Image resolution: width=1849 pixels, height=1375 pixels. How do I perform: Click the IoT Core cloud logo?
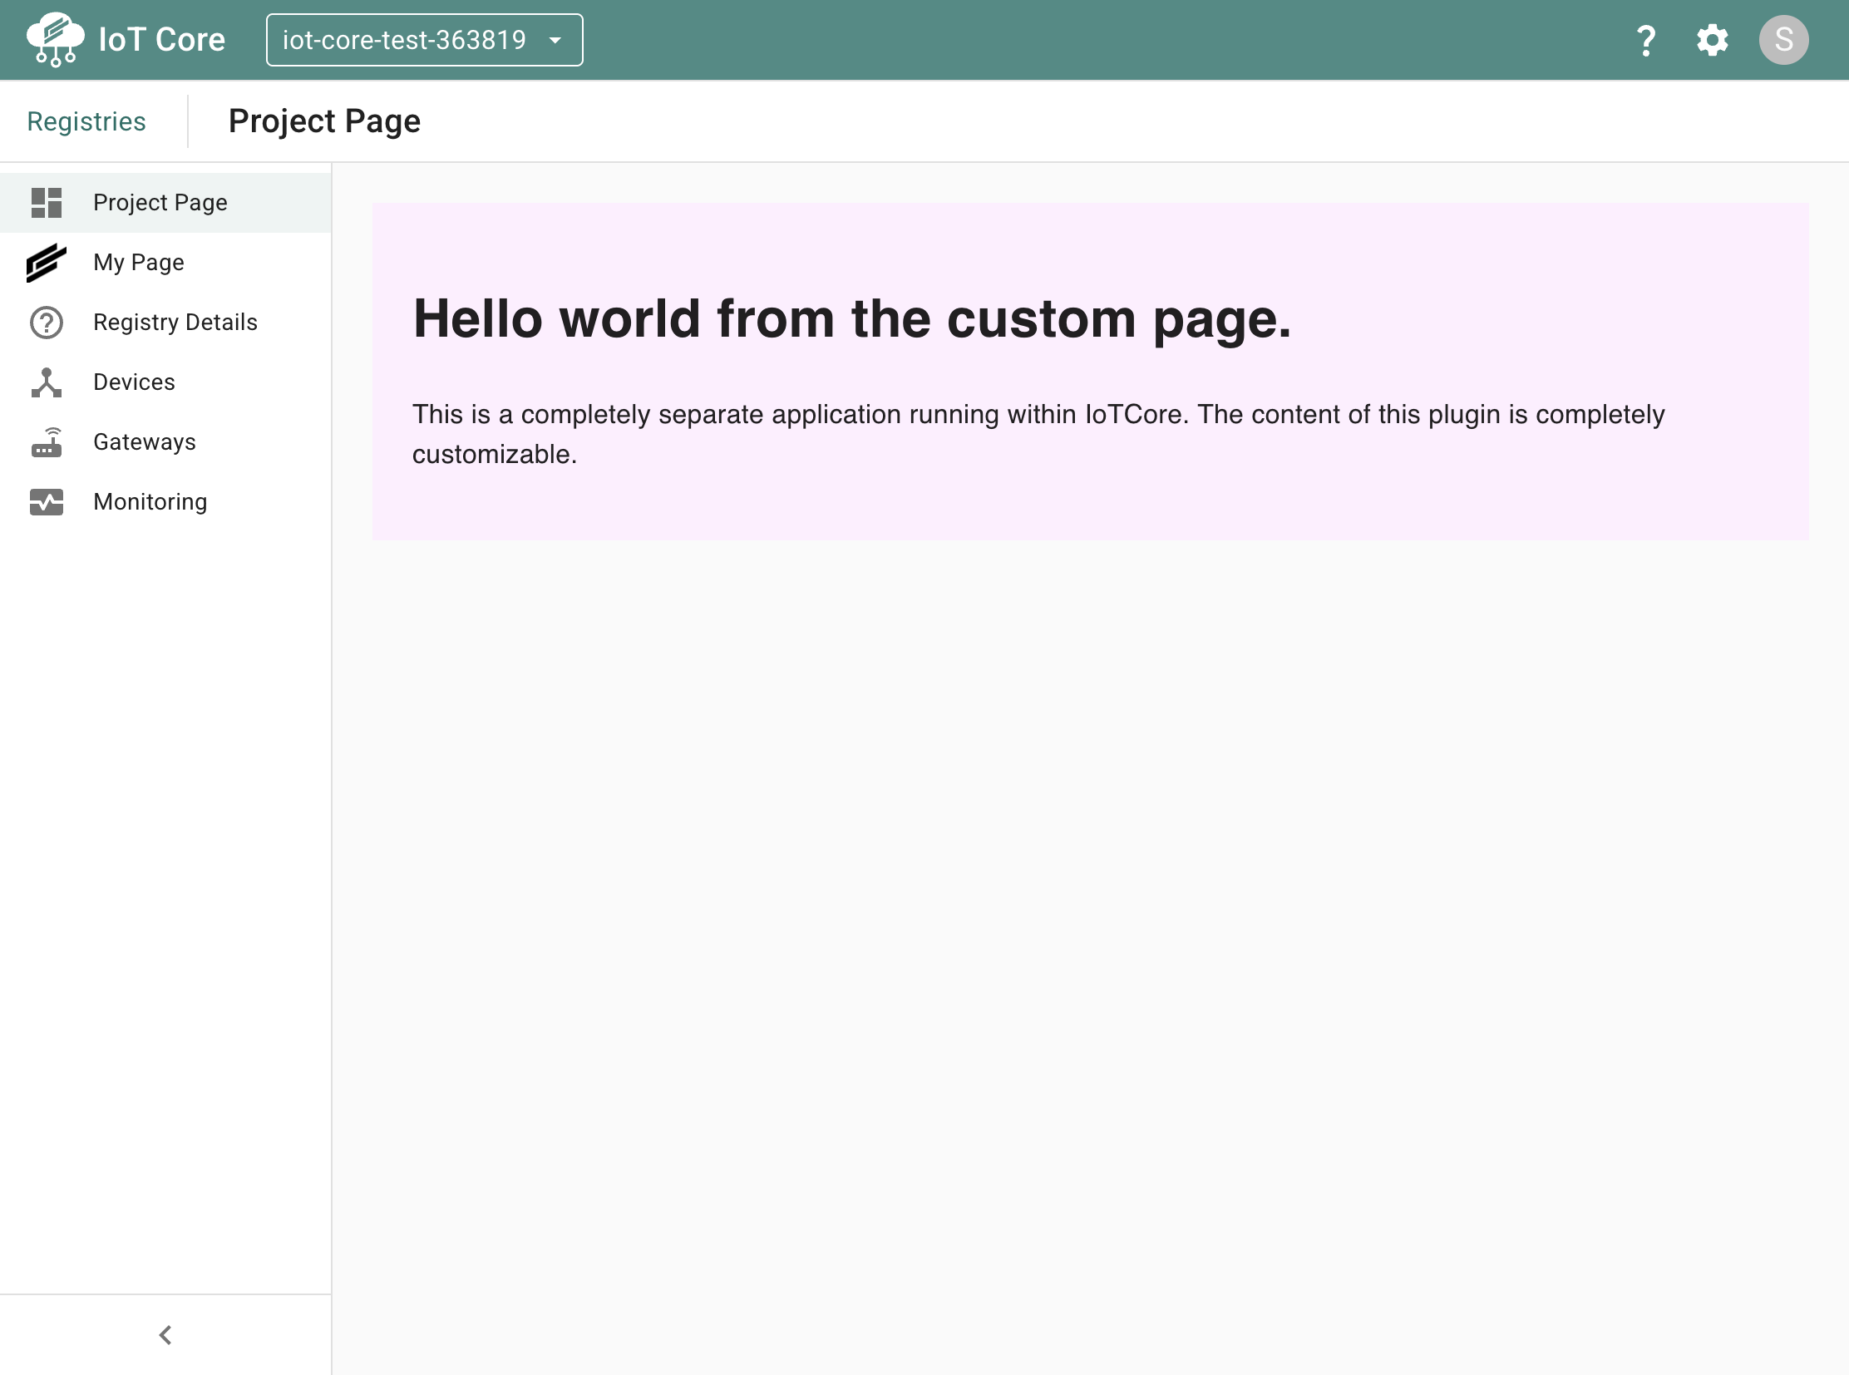tap(55, 39)
